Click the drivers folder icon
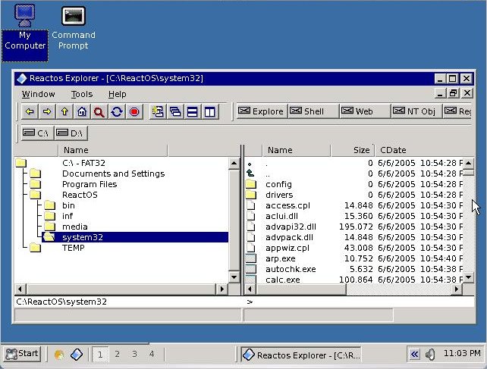Screen dimensions: 487x369 click(251, 195)
